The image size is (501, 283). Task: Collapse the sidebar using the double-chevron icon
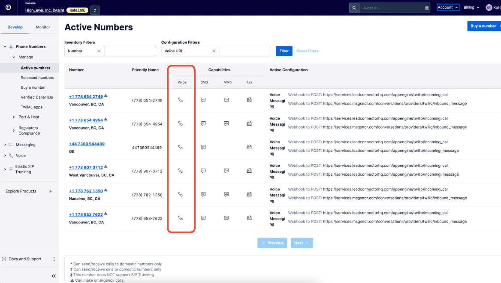[x=53, y=276]
